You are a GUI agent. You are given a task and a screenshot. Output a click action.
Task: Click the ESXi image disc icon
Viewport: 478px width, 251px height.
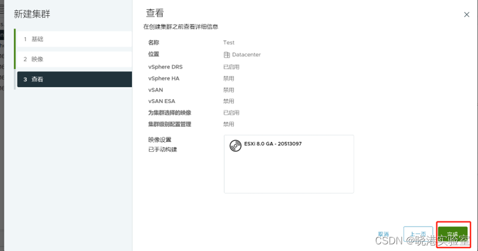point(235,146)
